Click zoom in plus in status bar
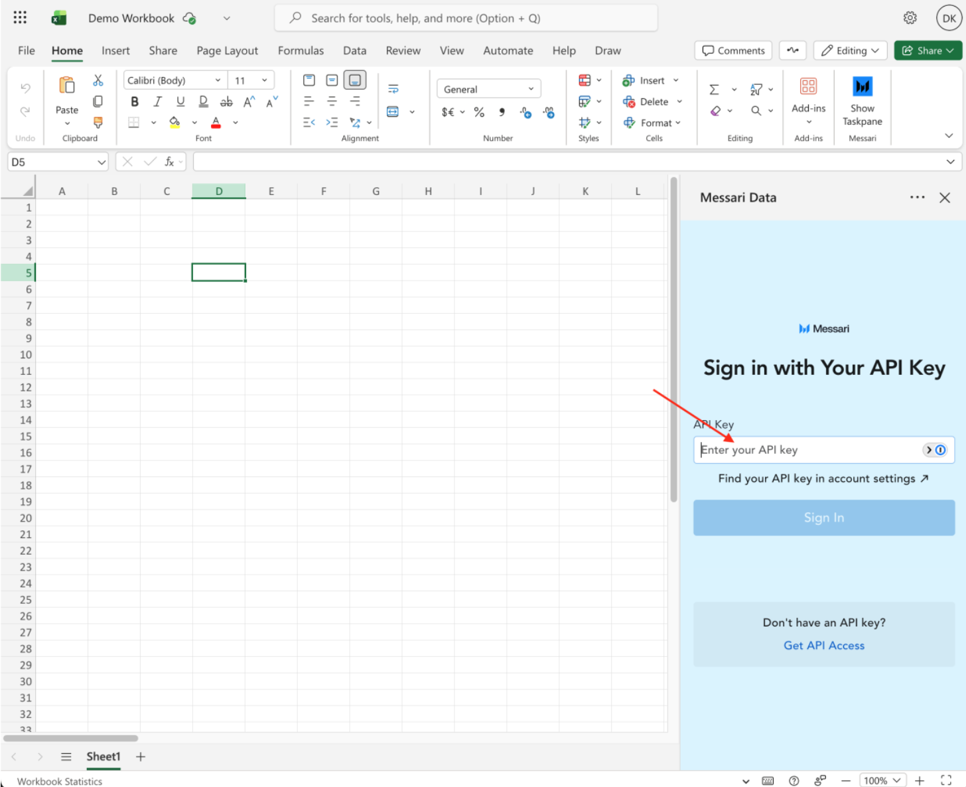 pos(920,781)
